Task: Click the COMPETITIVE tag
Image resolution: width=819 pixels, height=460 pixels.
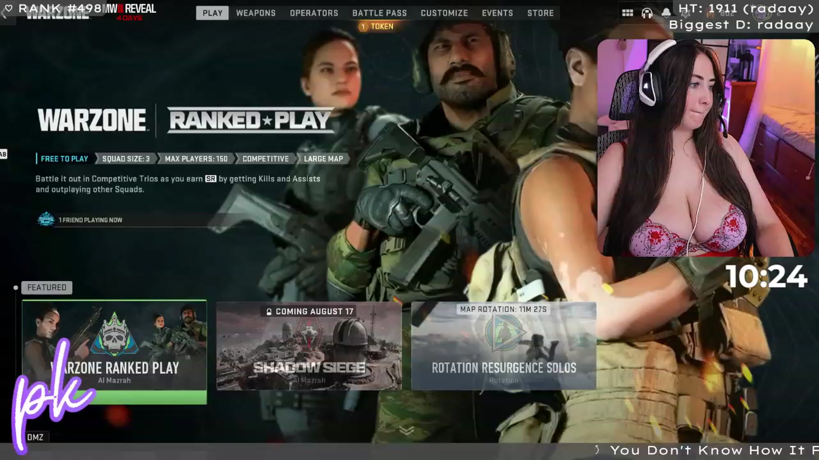Action: (x=265, y=159)
